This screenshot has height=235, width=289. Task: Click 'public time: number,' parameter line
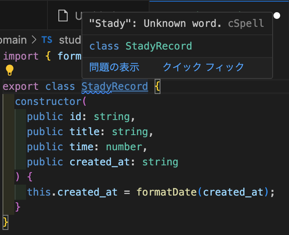(x=87, y=147)
